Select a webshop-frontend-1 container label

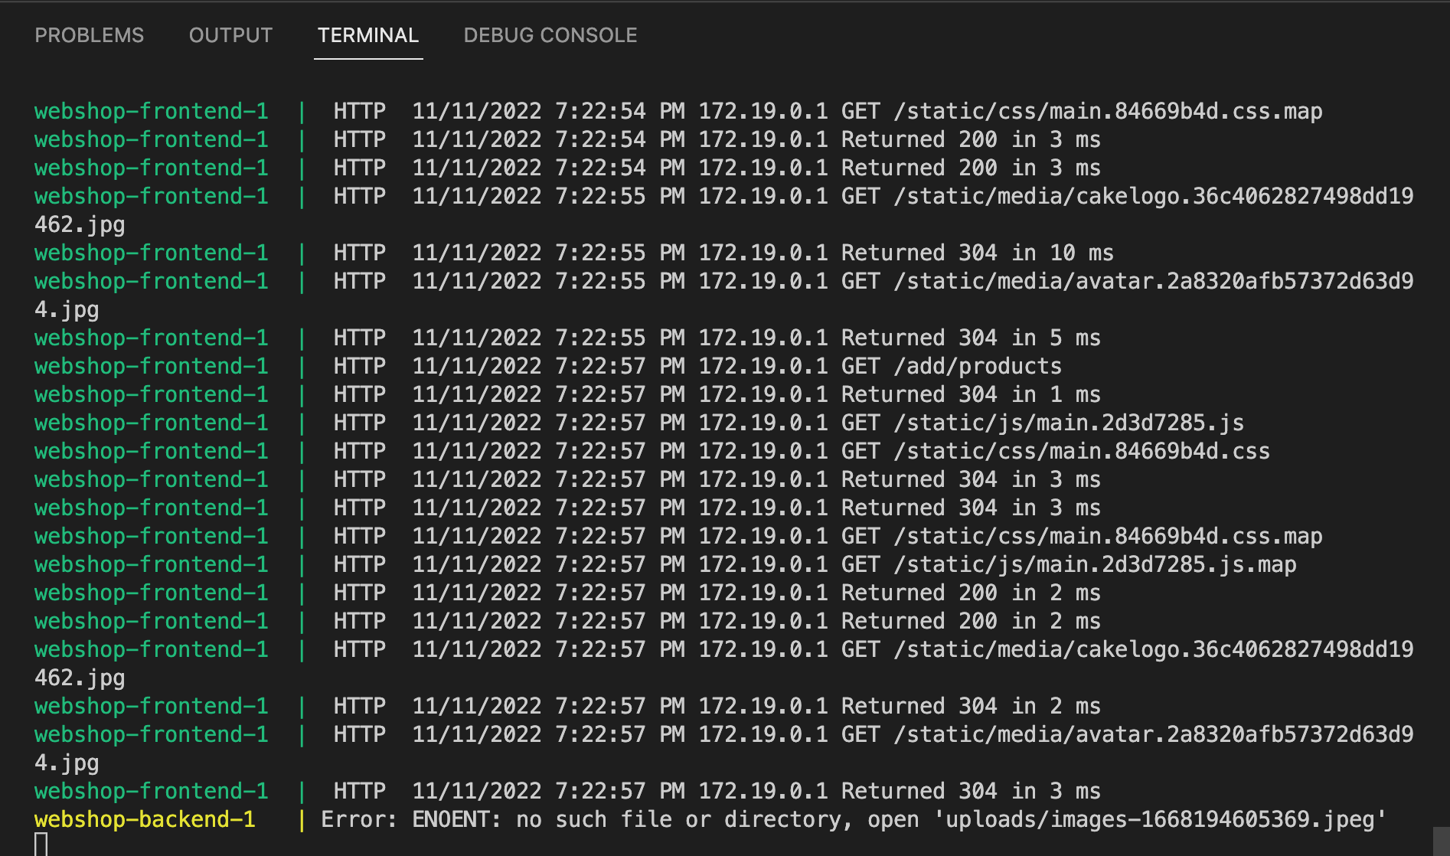[x=151, y=110]
